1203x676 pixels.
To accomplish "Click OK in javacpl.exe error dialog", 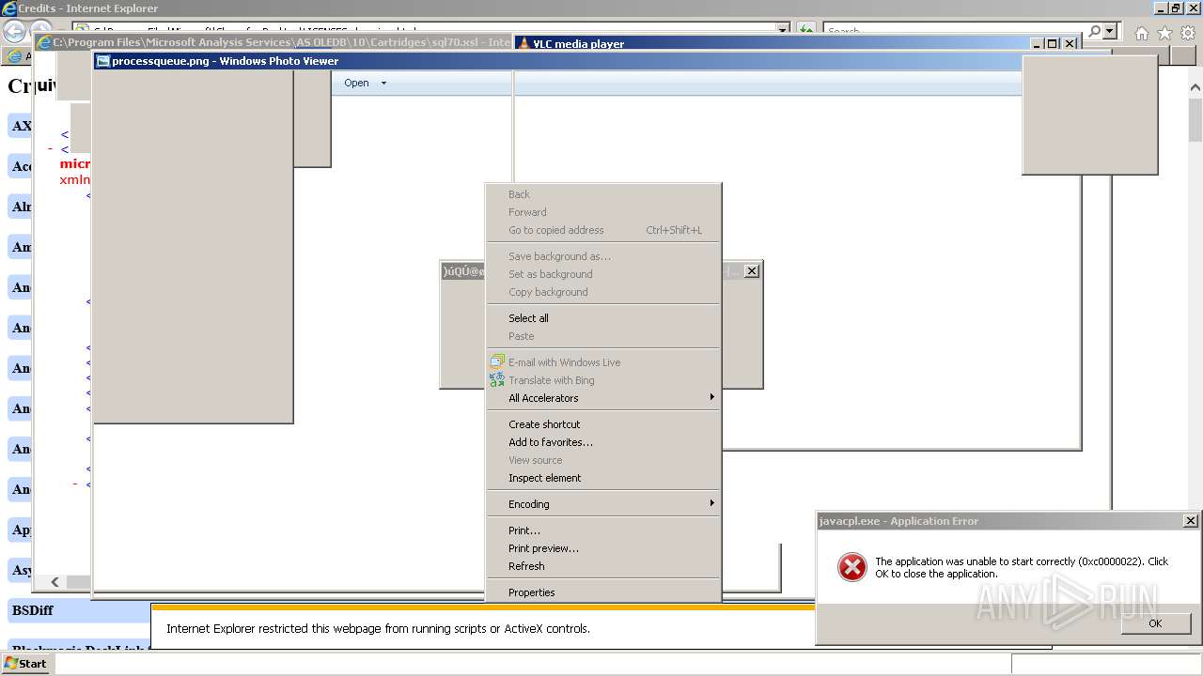I will (1155, 623).
